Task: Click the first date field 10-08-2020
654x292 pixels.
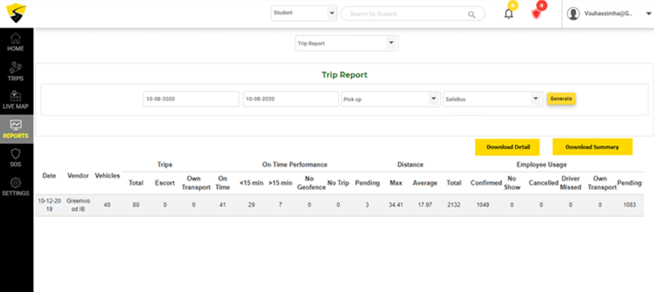Action: pyautogui.click(x=191, y=99)
